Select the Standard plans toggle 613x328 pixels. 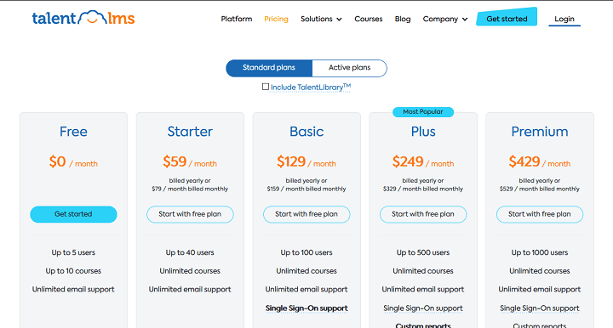coord(269,68)
